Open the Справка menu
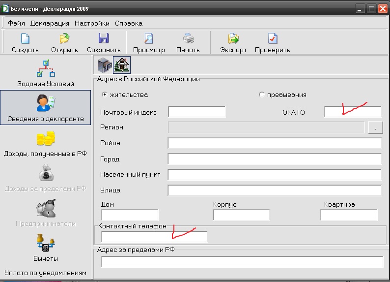The image size is (390, 282). (x=129, y=23)
